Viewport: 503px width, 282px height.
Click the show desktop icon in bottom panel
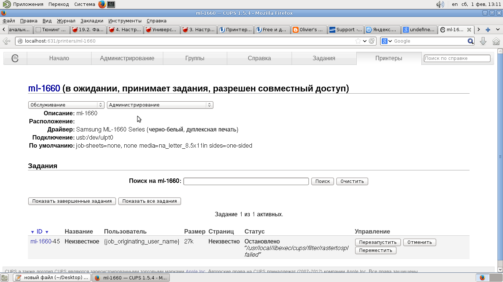pyautogui.click(x=4, y=278)
